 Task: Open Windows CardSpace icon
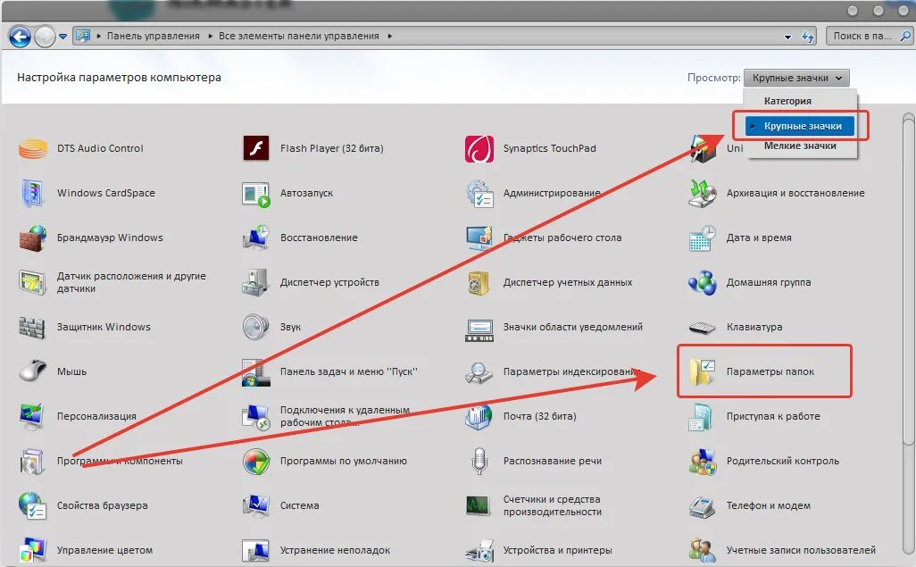click(x=33, y=193)
